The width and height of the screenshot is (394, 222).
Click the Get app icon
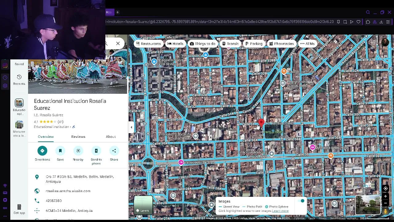tap(19, 207)
